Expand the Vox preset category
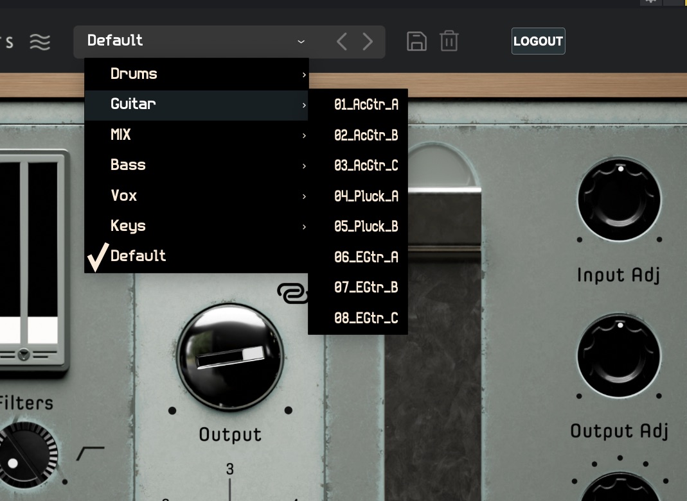The height and width of the screenshot is (501, 687). click(x=196, y=196)
